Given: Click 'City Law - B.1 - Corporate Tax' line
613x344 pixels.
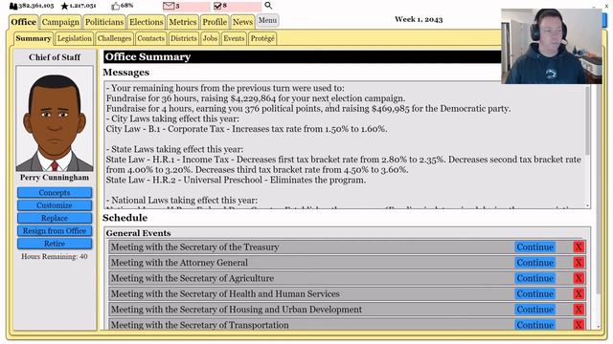Looking at the screenshot, I should tap(247, 129).
